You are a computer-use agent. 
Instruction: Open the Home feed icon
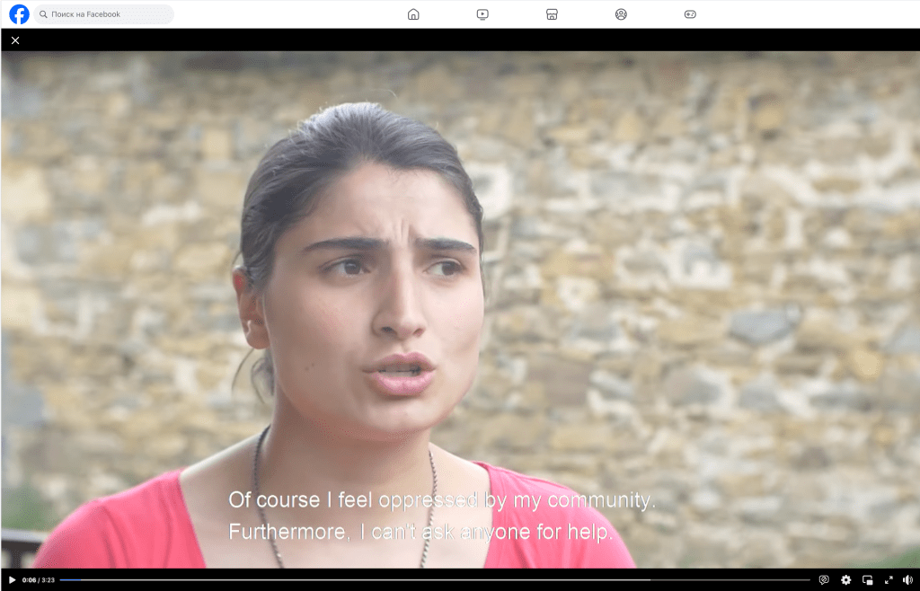(x=413, y=14)
